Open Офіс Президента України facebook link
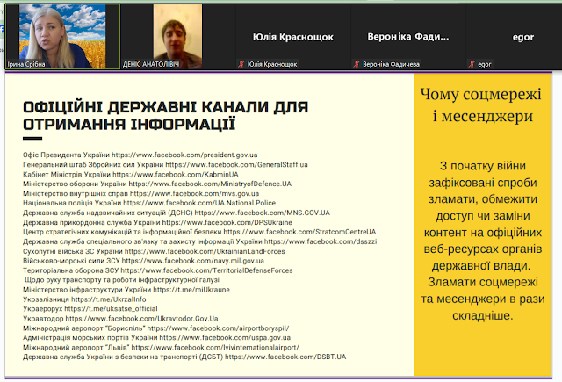Screen dimensions: 562x382 [x=184, y=155]
